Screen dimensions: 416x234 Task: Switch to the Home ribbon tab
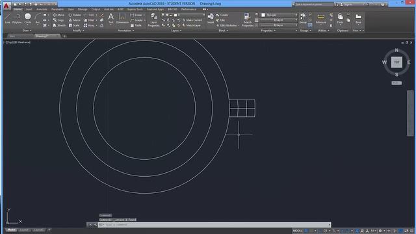point(18,9)
